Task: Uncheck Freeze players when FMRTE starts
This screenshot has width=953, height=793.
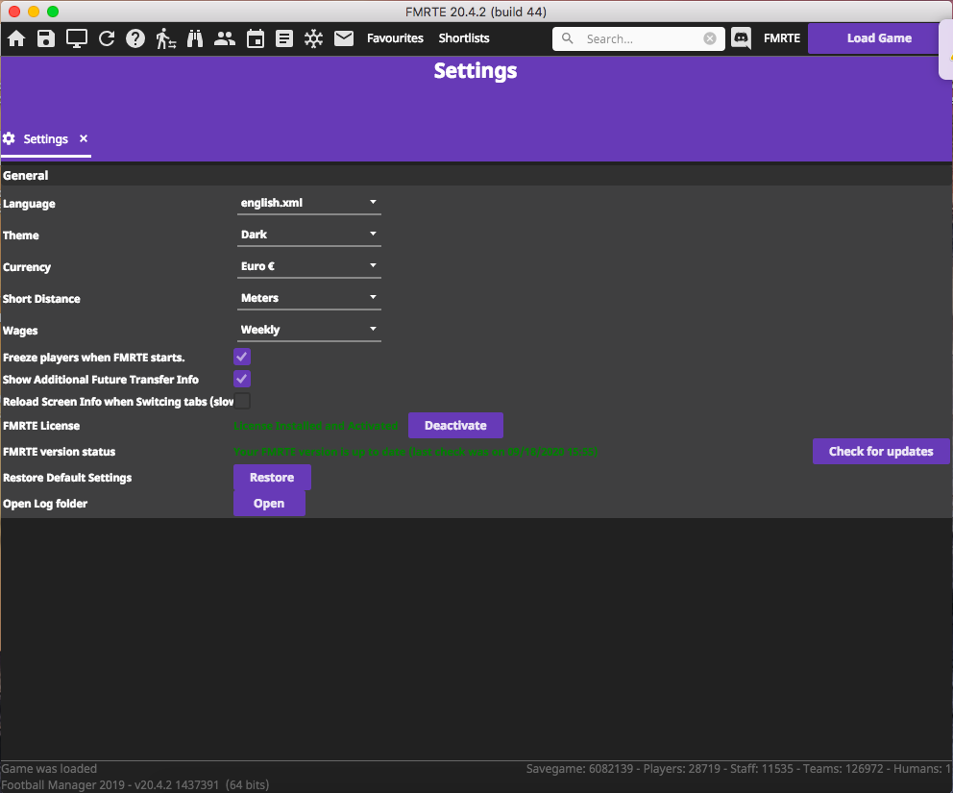Action: 242,358
